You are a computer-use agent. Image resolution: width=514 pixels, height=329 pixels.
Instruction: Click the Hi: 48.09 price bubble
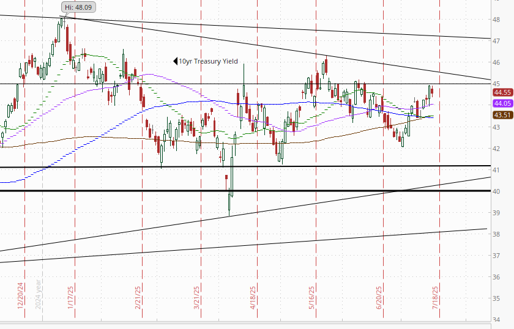click(x=79, y=7)
